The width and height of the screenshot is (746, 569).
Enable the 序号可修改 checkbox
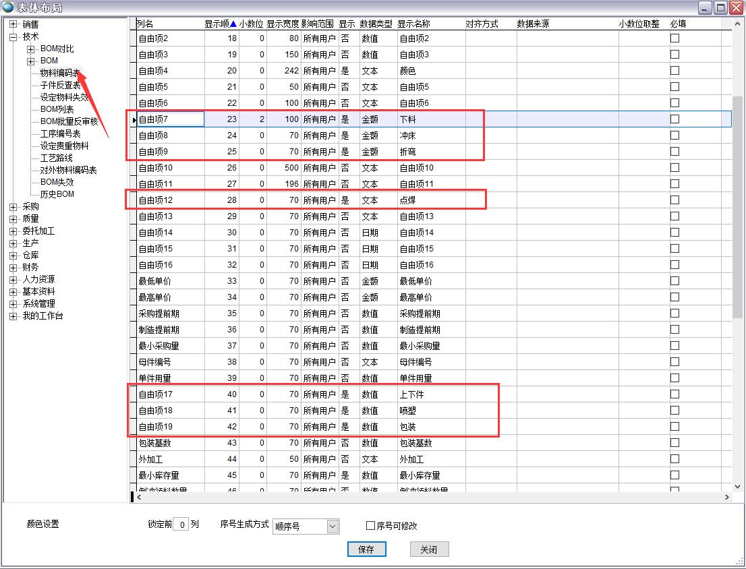(x=370, y=526)
